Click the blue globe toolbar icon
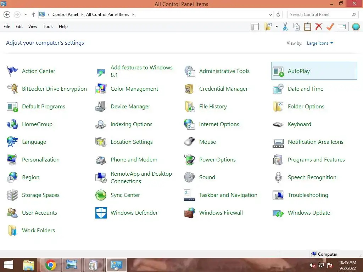This screenshot has height=272, width=363. [x=356, y=27]
